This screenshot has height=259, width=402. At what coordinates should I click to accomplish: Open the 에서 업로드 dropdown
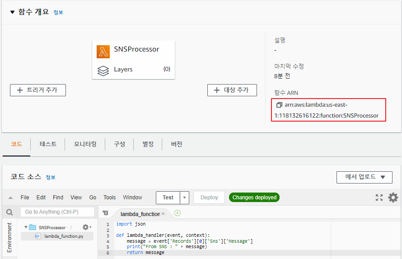[x=365, y=177]
